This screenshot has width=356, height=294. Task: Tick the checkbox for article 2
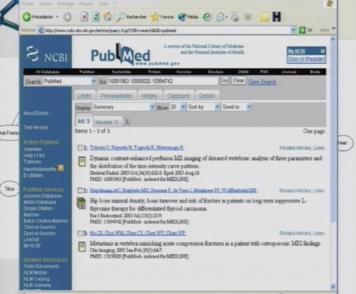point(80,191)
